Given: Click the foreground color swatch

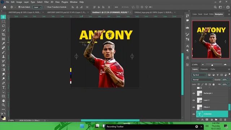Looking at the screenshot, I should (2, 117).
